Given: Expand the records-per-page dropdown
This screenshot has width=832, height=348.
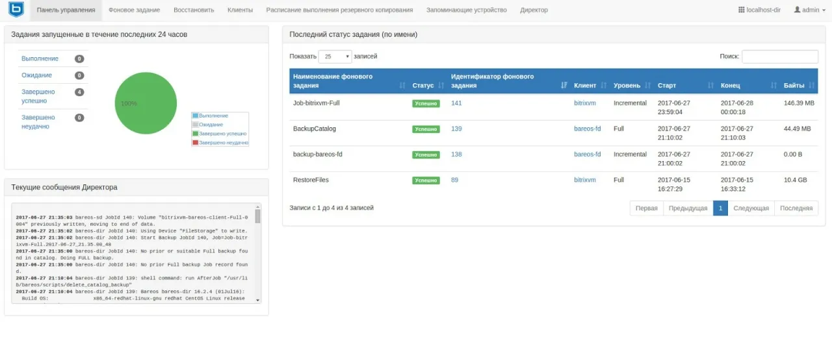Looking at the screenshot, I should (x=335, y=56).
